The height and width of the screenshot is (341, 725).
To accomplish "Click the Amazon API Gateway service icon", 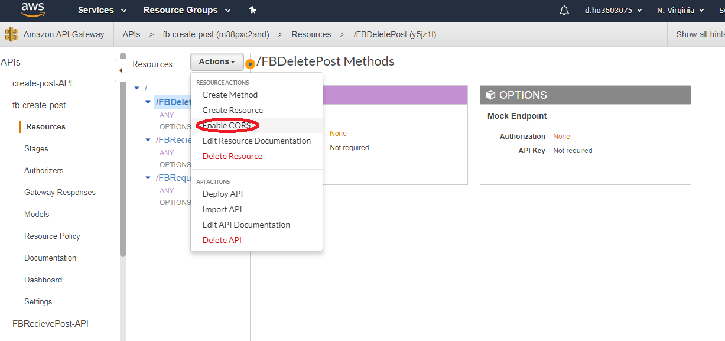I will 11,34.
